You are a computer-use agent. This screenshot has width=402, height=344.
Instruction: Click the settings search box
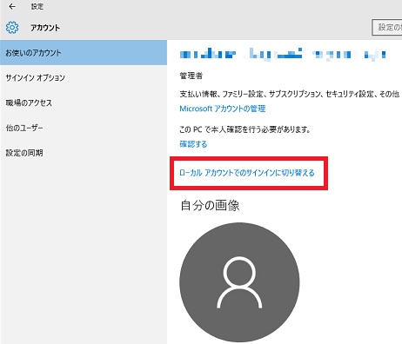tap(387, 28)
